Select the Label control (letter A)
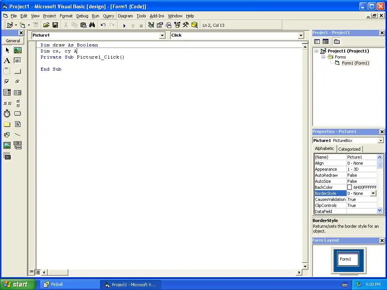Viewport: 387px width, 290px height. [x=7, y=61]
